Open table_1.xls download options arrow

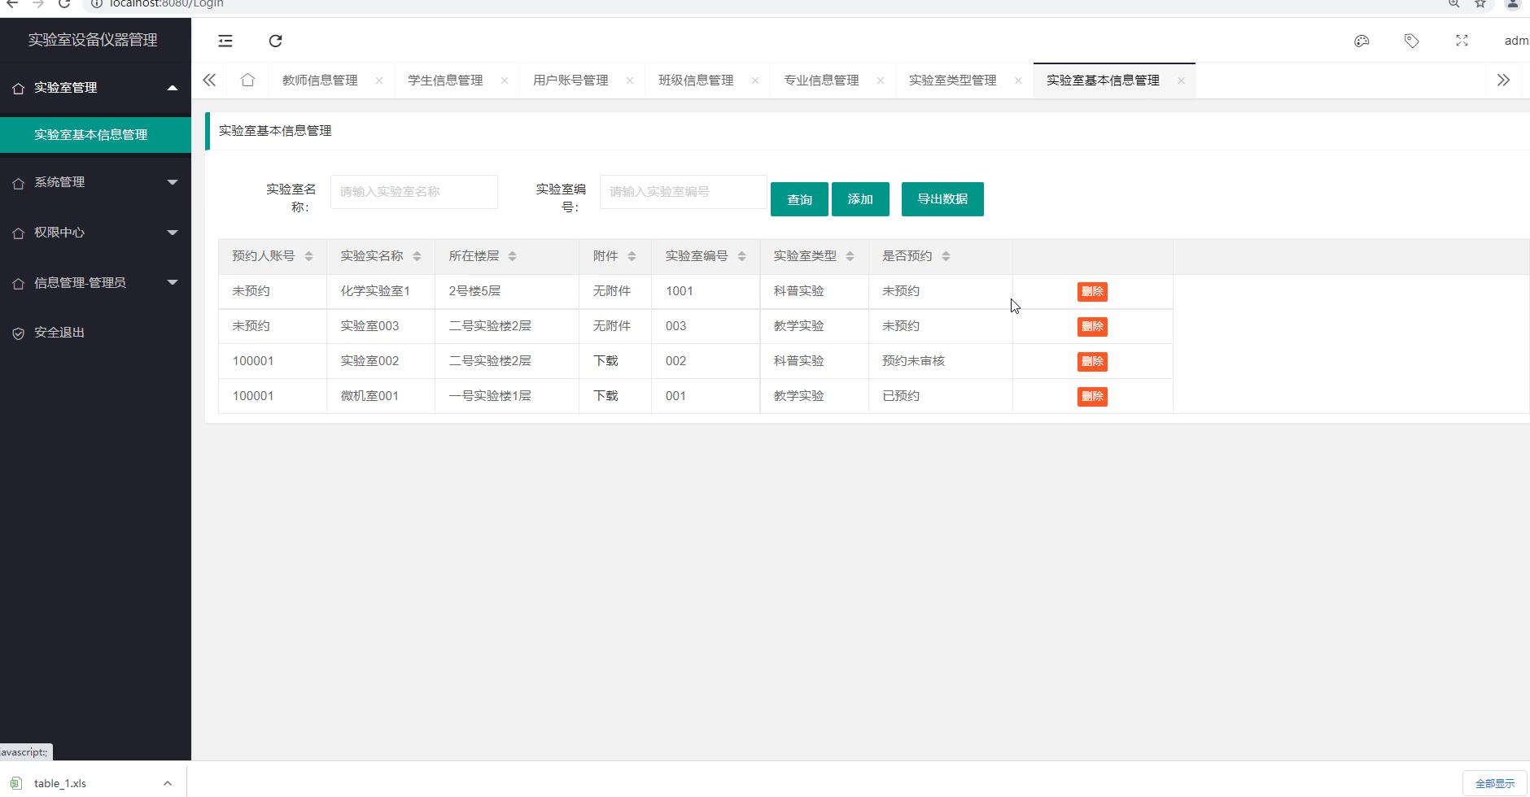[167, 783]
